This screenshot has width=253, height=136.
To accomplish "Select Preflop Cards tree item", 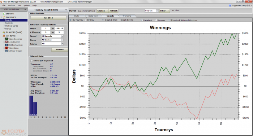I will click(x=12, y=26).
